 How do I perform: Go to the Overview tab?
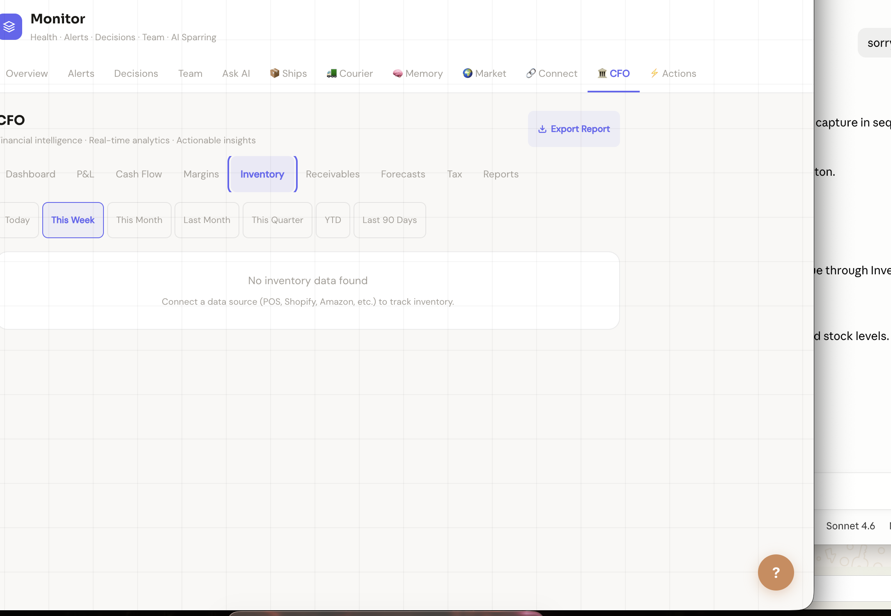[27, 74]
